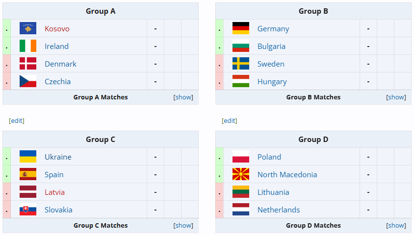Click the Czechia flag icon
The image size is (414, 235).
point(28,81)
